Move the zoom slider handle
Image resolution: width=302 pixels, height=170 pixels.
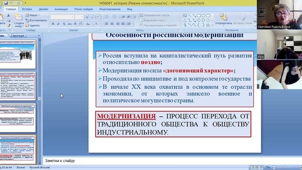[285, 168]
